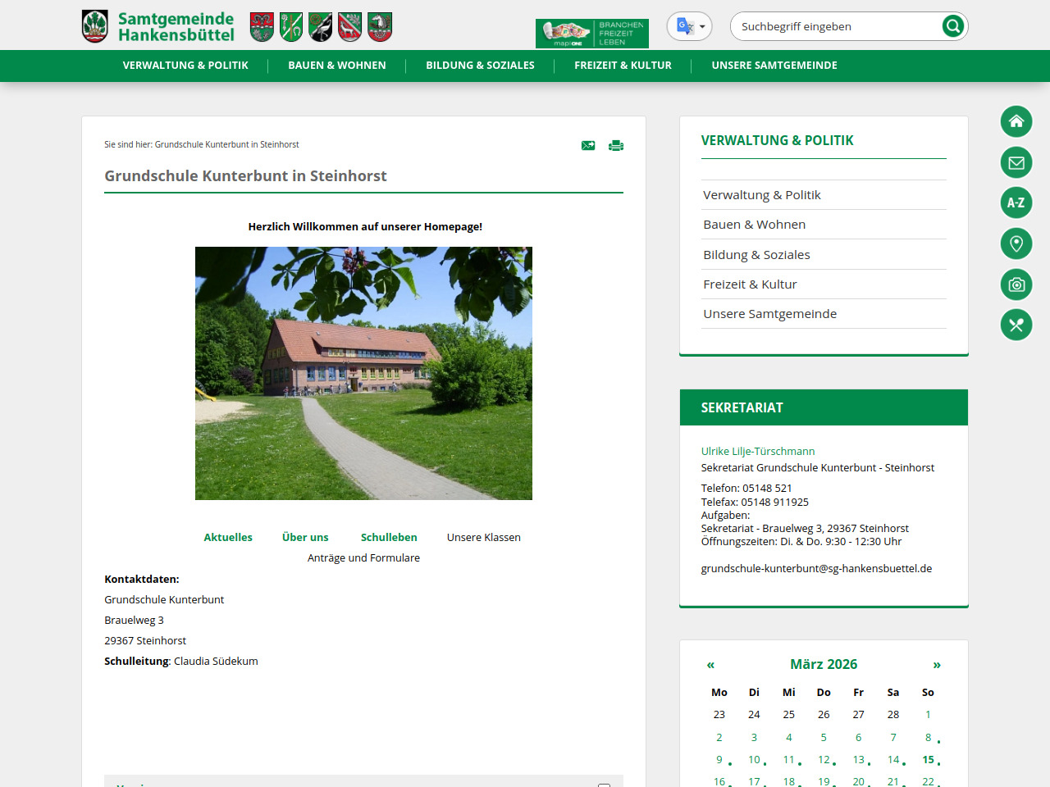Screen dimensions: 1050x787
Task: Open the home icon in floating sidebar
Action: click(1016, 121)
